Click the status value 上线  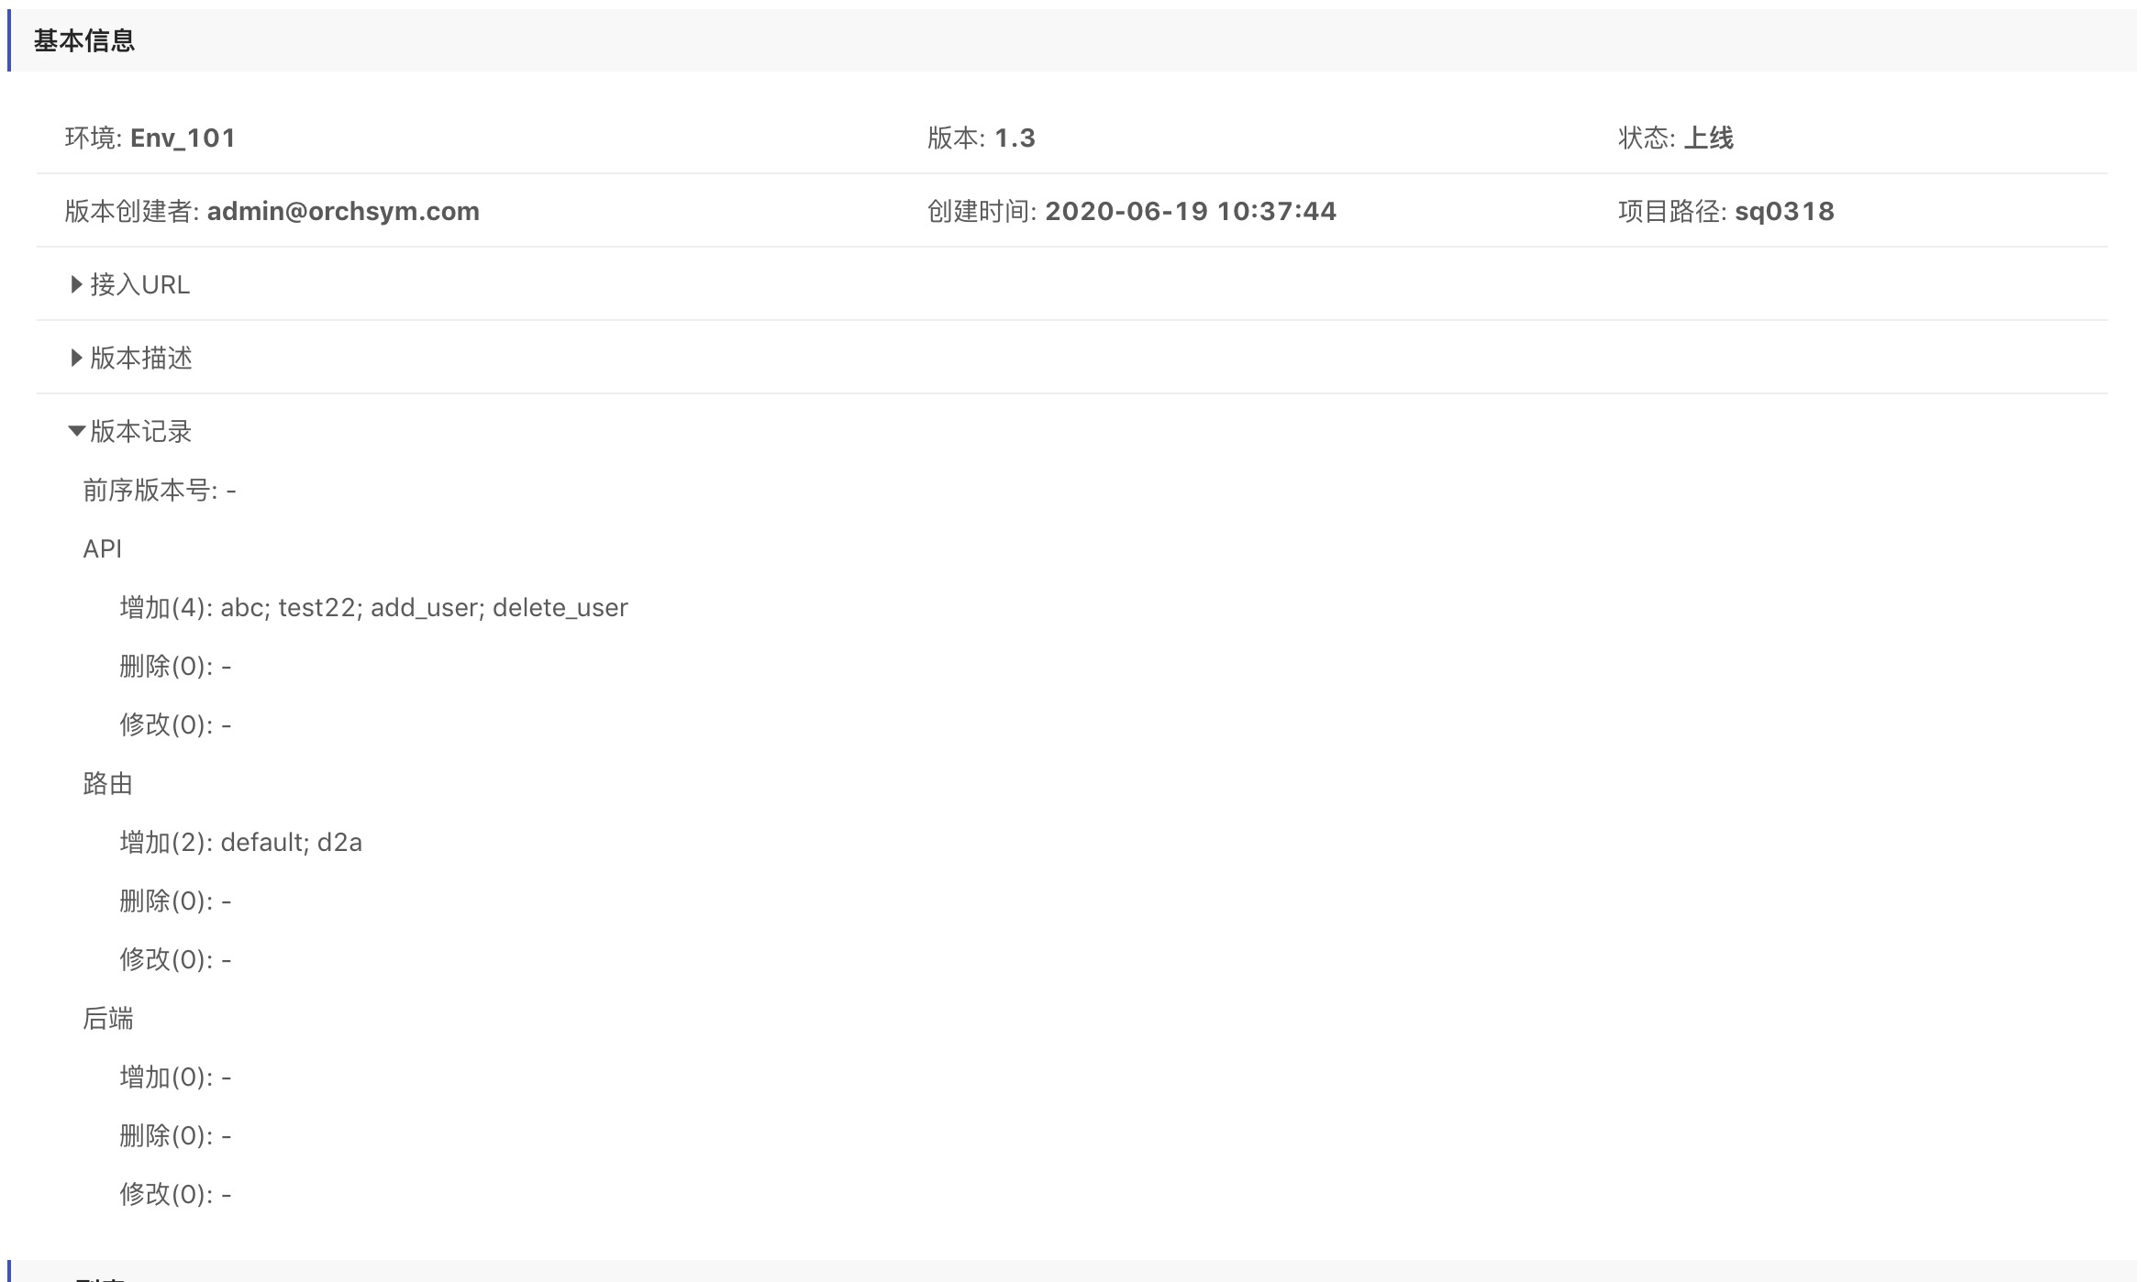point(1708,138)
